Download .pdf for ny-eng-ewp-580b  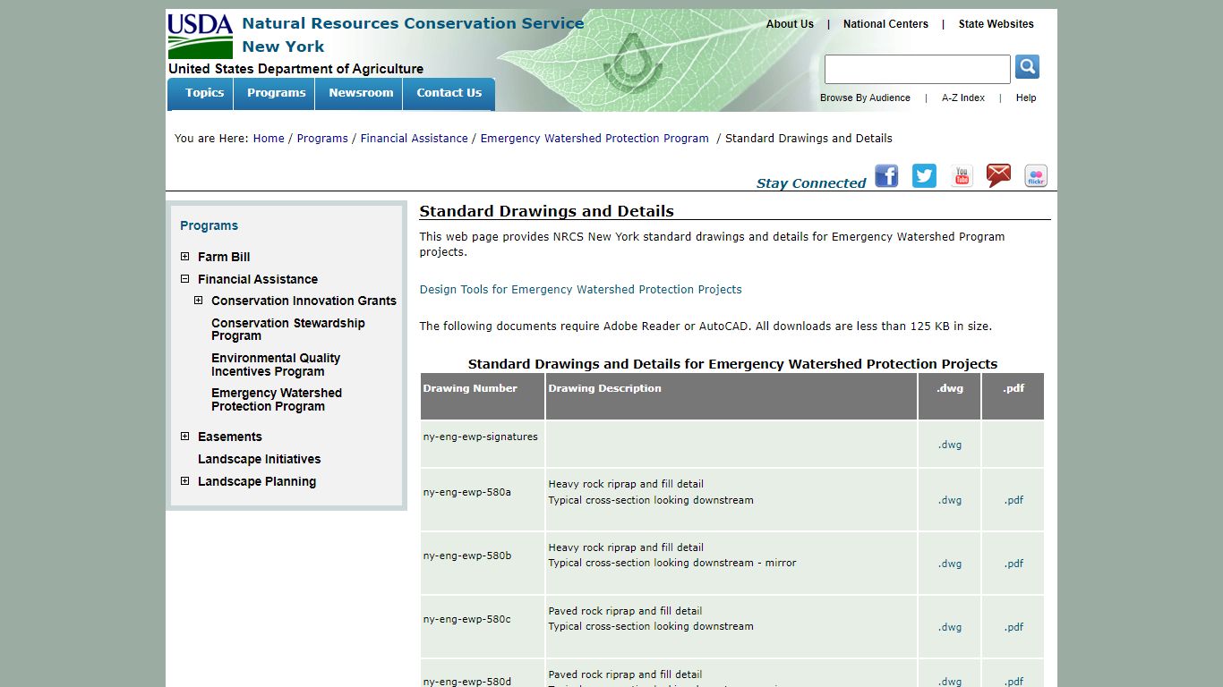click(1013, 564)
